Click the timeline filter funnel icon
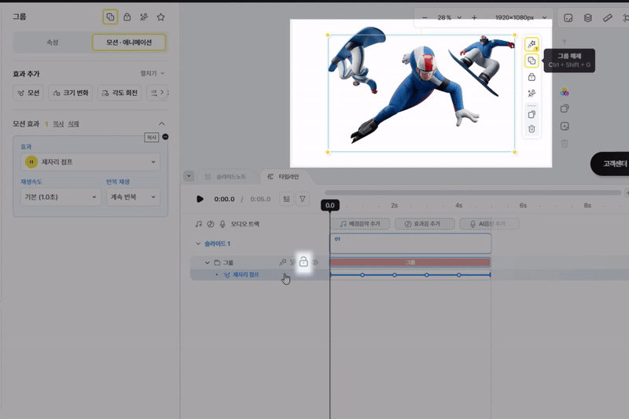The image size is (629, 419). point(303,199)
